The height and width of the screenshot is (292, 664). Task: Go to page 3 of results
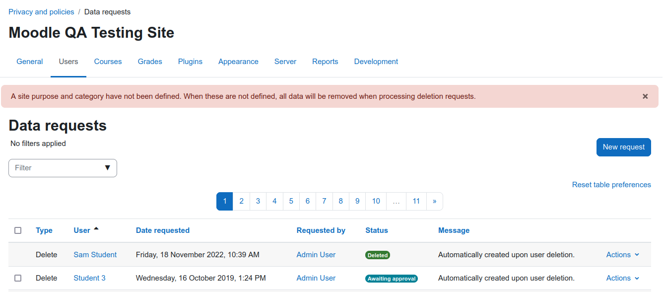tap(258, 201)
